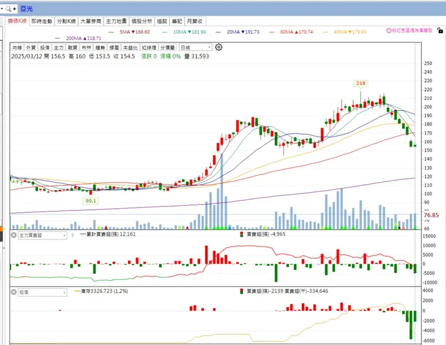Viewport: 446px width, 345px height.
Task: Click the 漲幅 0% readout
Action: click(171, 56)
